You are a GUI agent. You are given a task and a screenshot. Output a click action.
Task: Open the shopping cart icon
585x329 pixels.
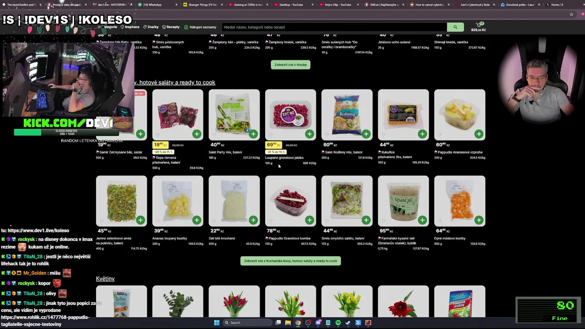(479, 25)
